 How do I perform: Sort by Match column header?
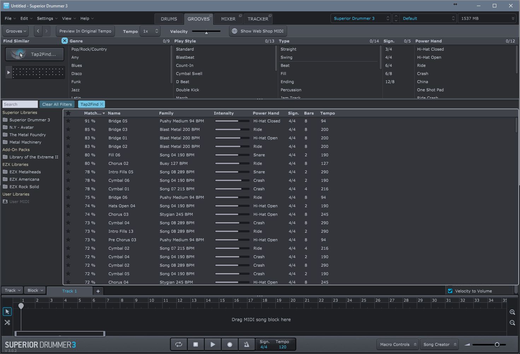coord(94,113)
